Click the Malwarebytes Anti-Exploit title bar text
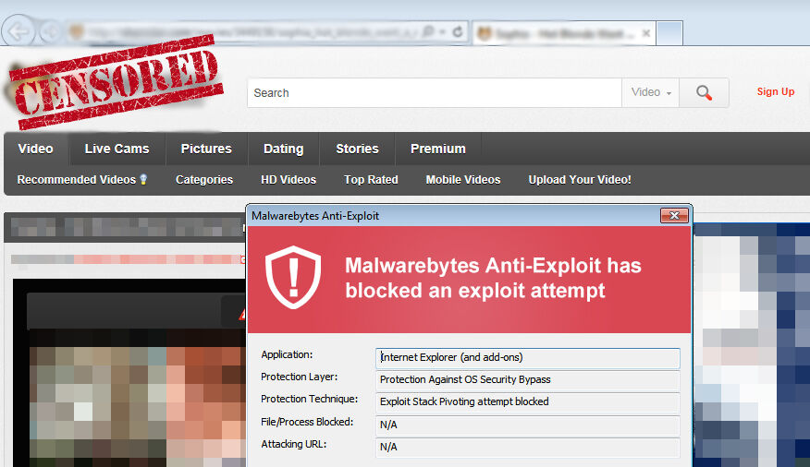This screenshot has height=467, width=810. coord(315,216)
